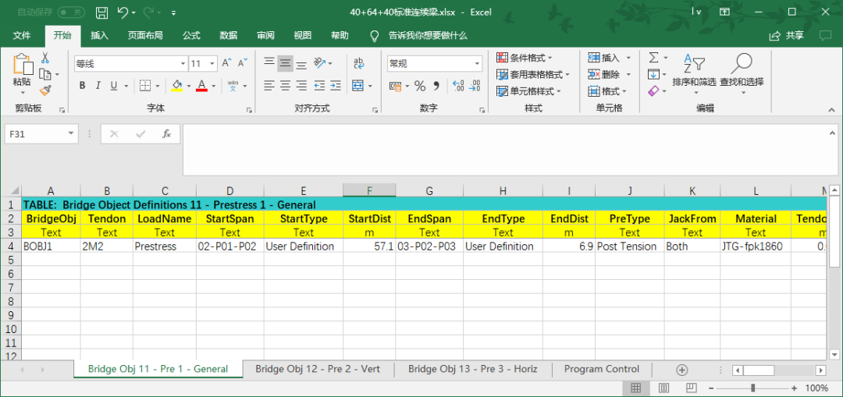Apply underline formatting

click(x=113, y=86)
